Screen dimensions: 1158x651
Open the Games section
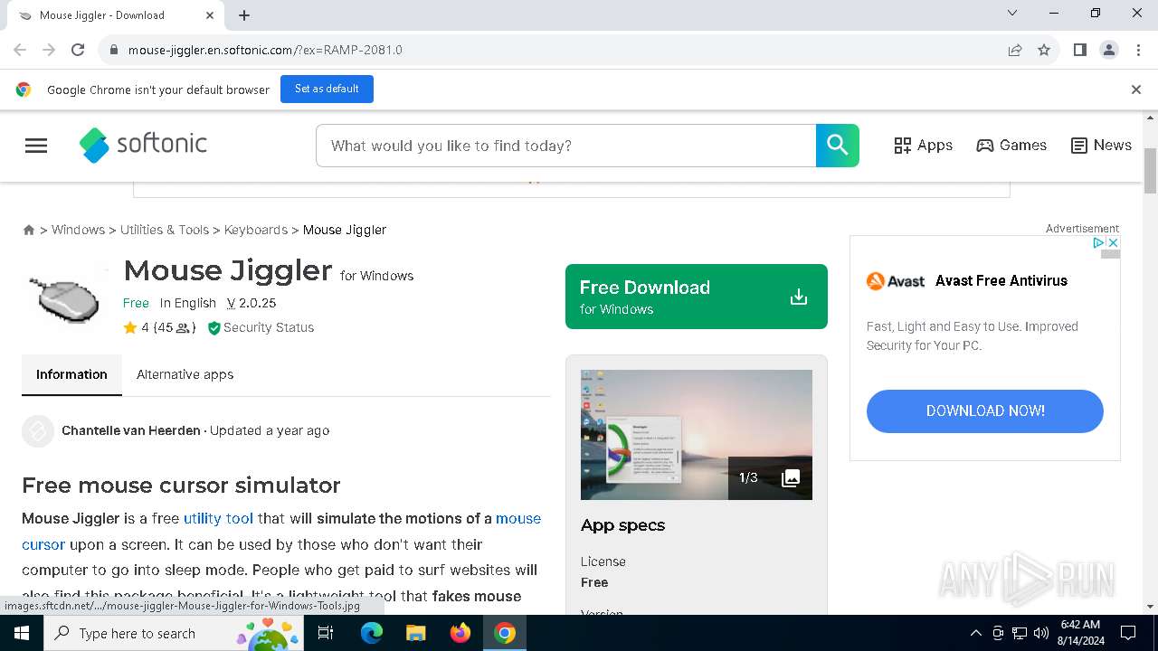tap(1011, 146)
